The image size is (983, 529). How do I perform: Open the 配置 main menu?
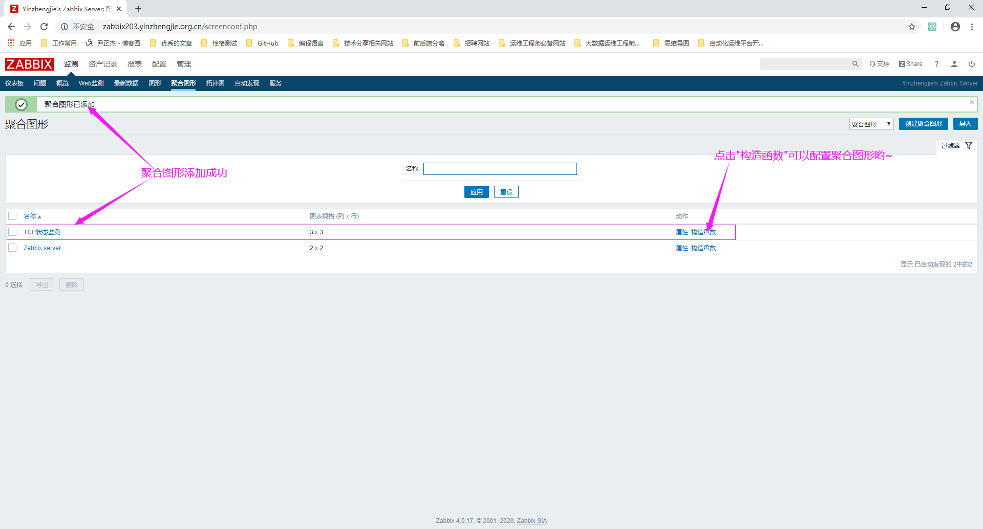click(x=159, y=64)
